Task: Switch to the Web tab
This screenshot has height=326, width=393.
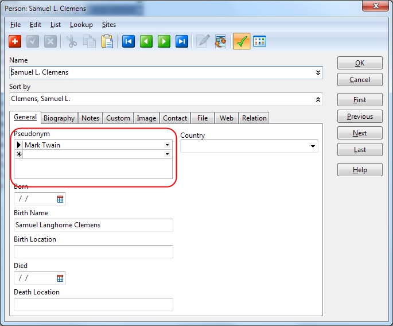Action: 227,118
